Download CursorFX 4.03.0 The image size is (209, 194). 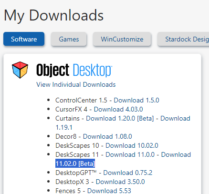118,109
